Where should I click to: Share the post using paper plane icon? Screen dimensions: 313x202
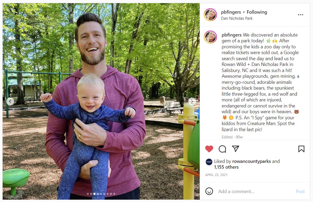click(x=236, y=149)
